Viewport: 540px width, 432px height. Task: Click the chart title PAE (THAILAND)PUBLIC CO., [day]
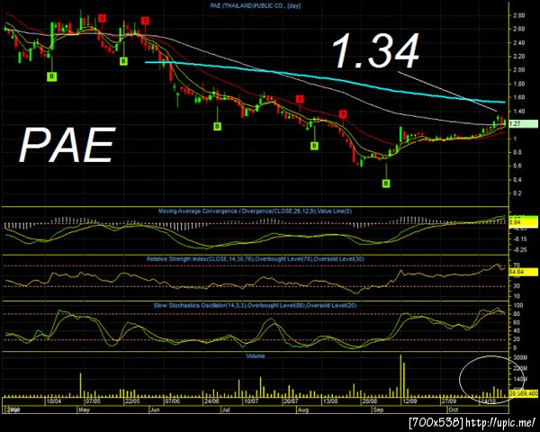pyautogui.click(x=256, y=5)
